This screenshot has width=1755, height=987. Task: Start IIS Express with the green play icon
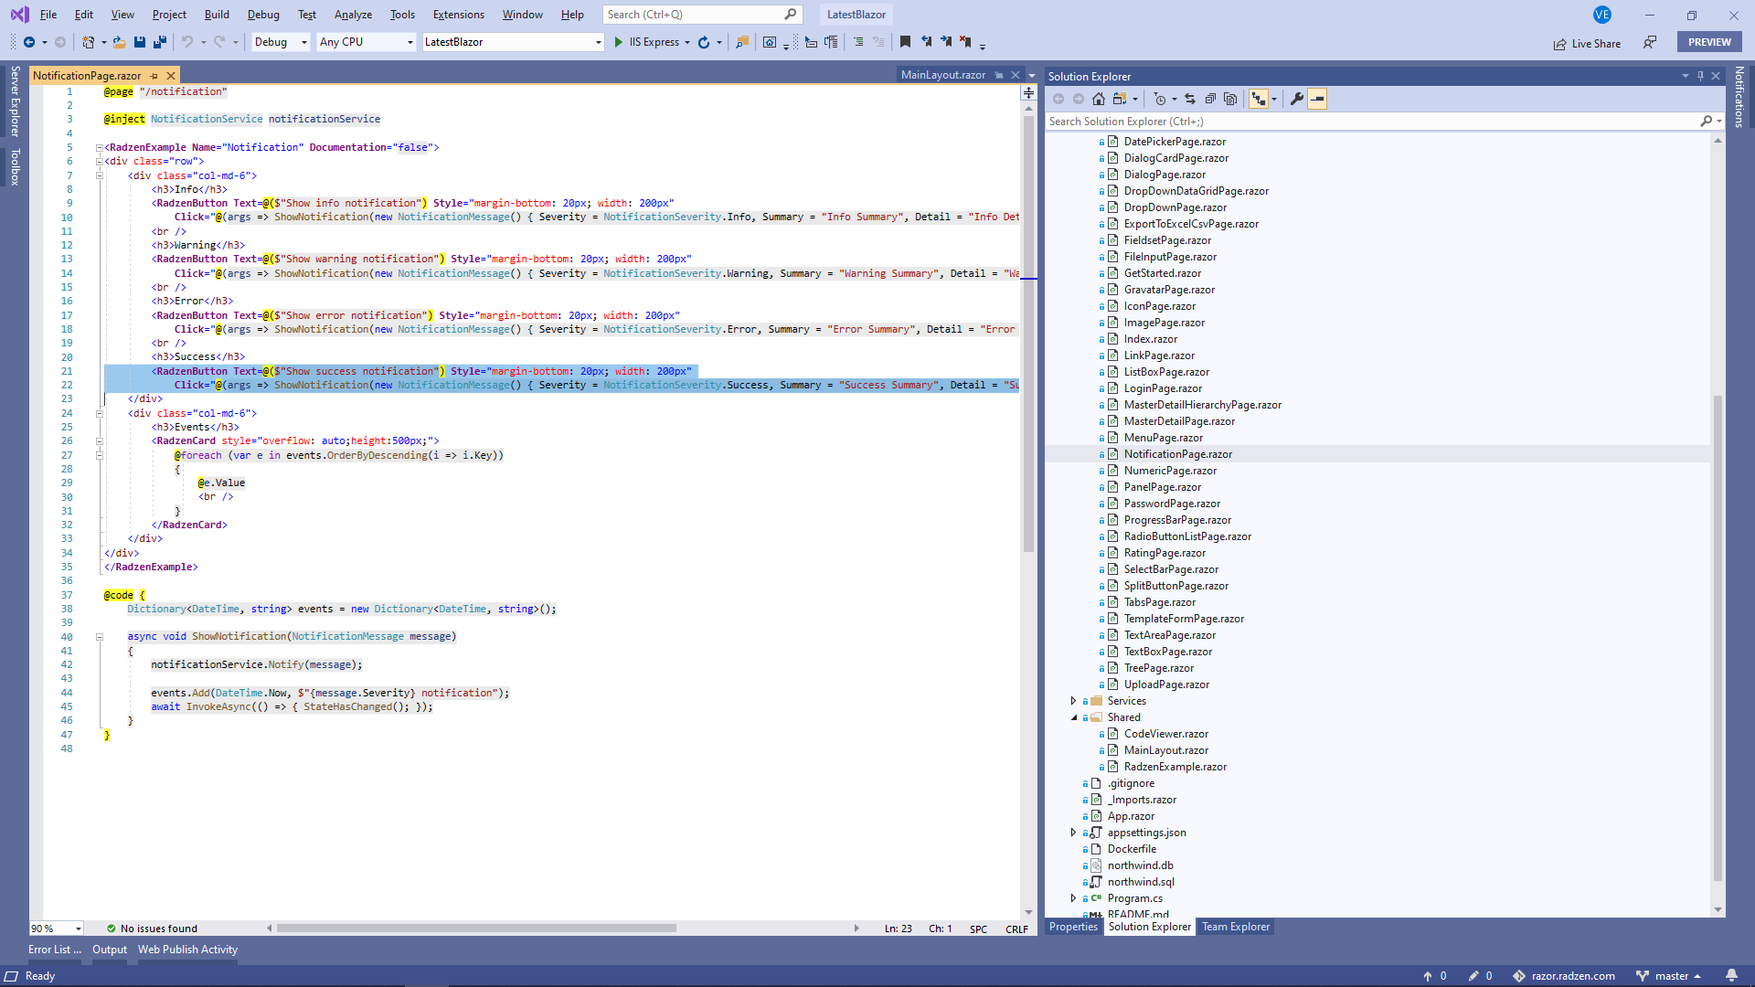click(x=619, y=42)
